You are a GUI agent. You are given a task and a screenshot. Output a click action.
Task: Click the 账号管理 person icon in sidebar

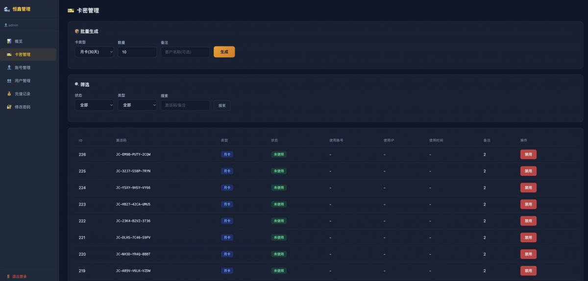[x=9, y=68]
